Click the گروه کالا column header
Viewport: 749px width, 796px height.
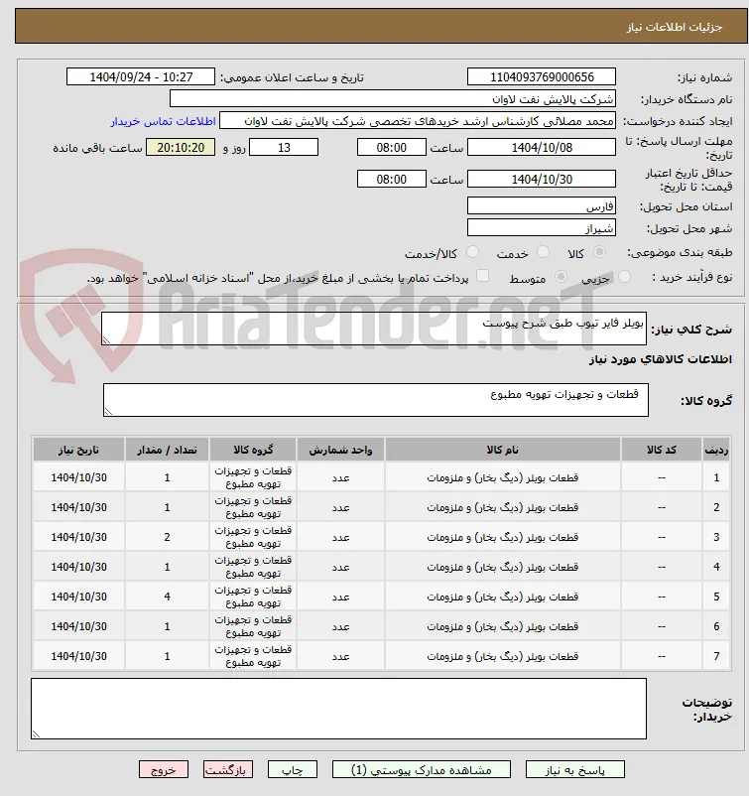[x=253, y=450]
